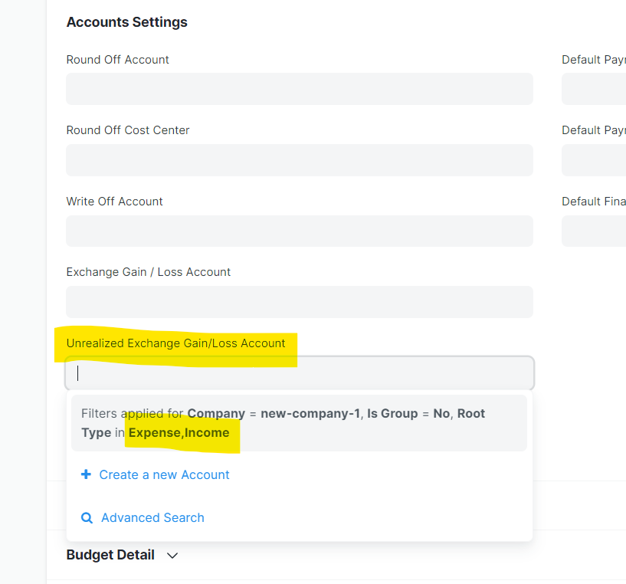Open the Round Off Account dropdown field

pyautogui.click(x=299, y=89)
